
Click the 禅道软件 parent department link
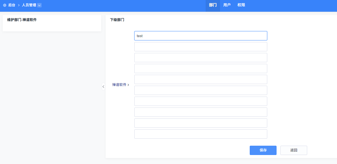point(119,85)
